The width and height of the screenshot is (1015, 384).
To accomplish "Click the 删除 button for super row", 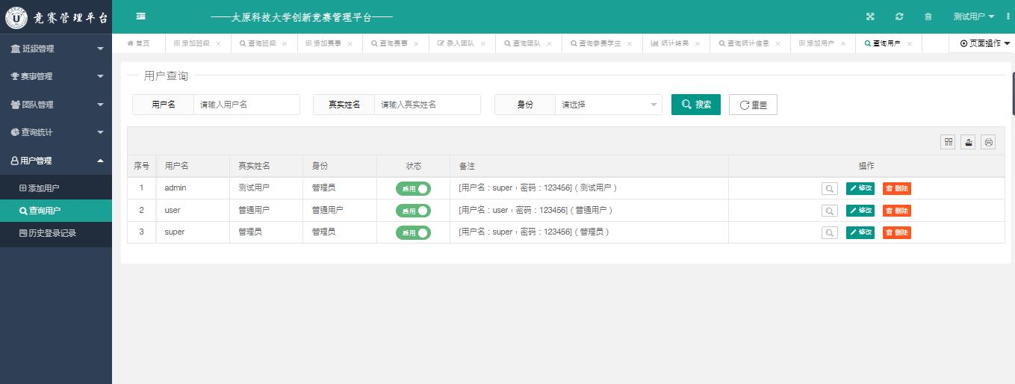I will (x=896, y=233).
